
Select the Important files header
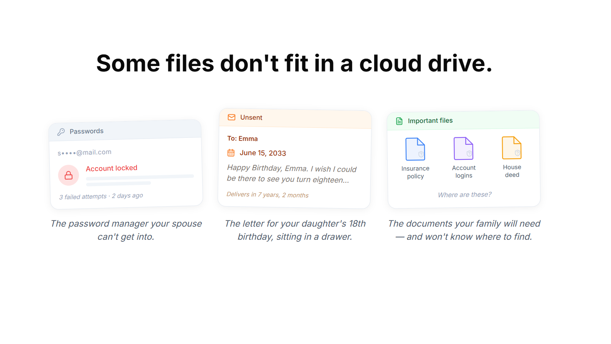[463, 120]
